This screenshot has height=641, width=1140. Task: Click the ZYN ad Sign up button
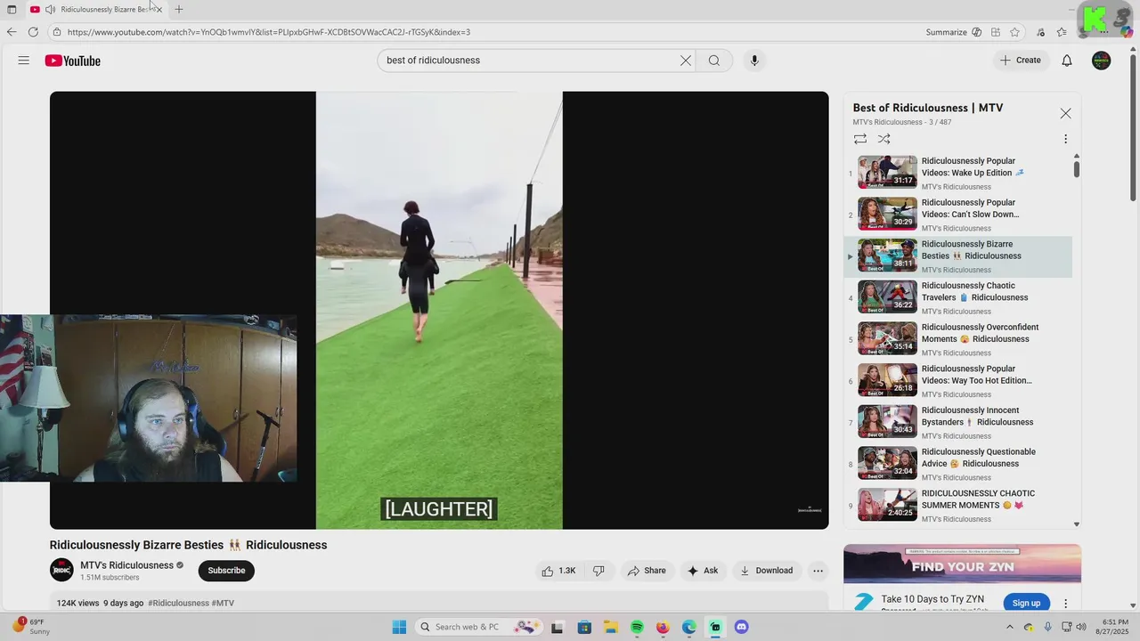tap(1026, 603)
